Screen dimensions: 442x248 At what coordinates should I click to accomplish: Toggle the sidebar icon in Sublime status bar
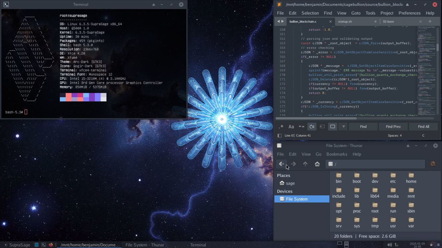click(279, 136)
